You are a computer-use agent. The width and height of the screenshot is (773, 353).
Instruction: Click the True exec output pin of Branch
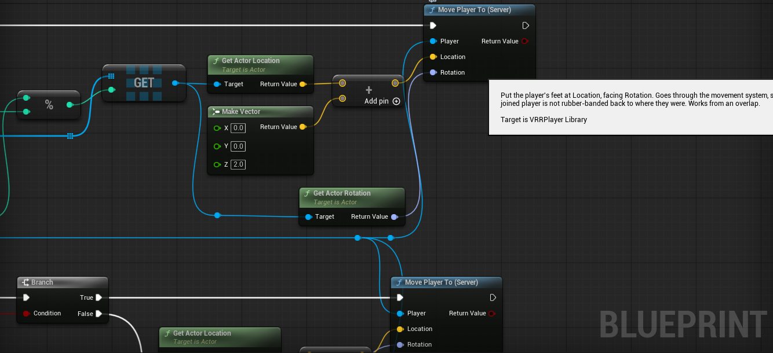(99, 297)
